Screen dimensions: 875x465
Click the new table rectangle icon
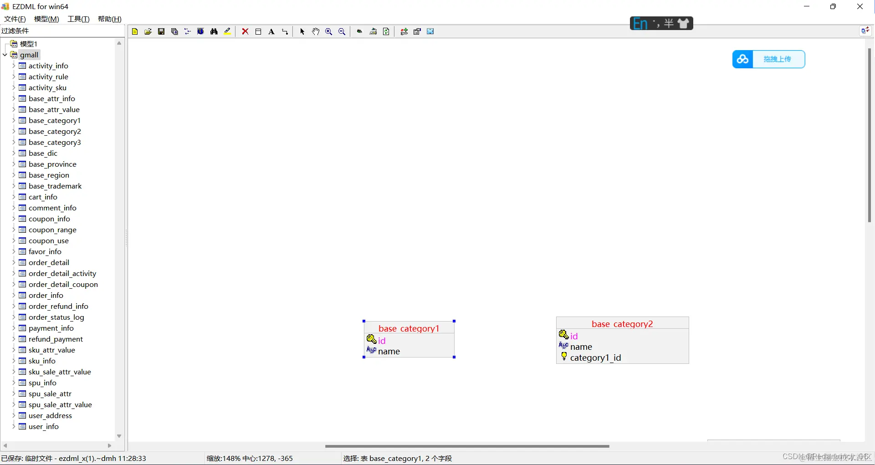(x=258, y=31)
